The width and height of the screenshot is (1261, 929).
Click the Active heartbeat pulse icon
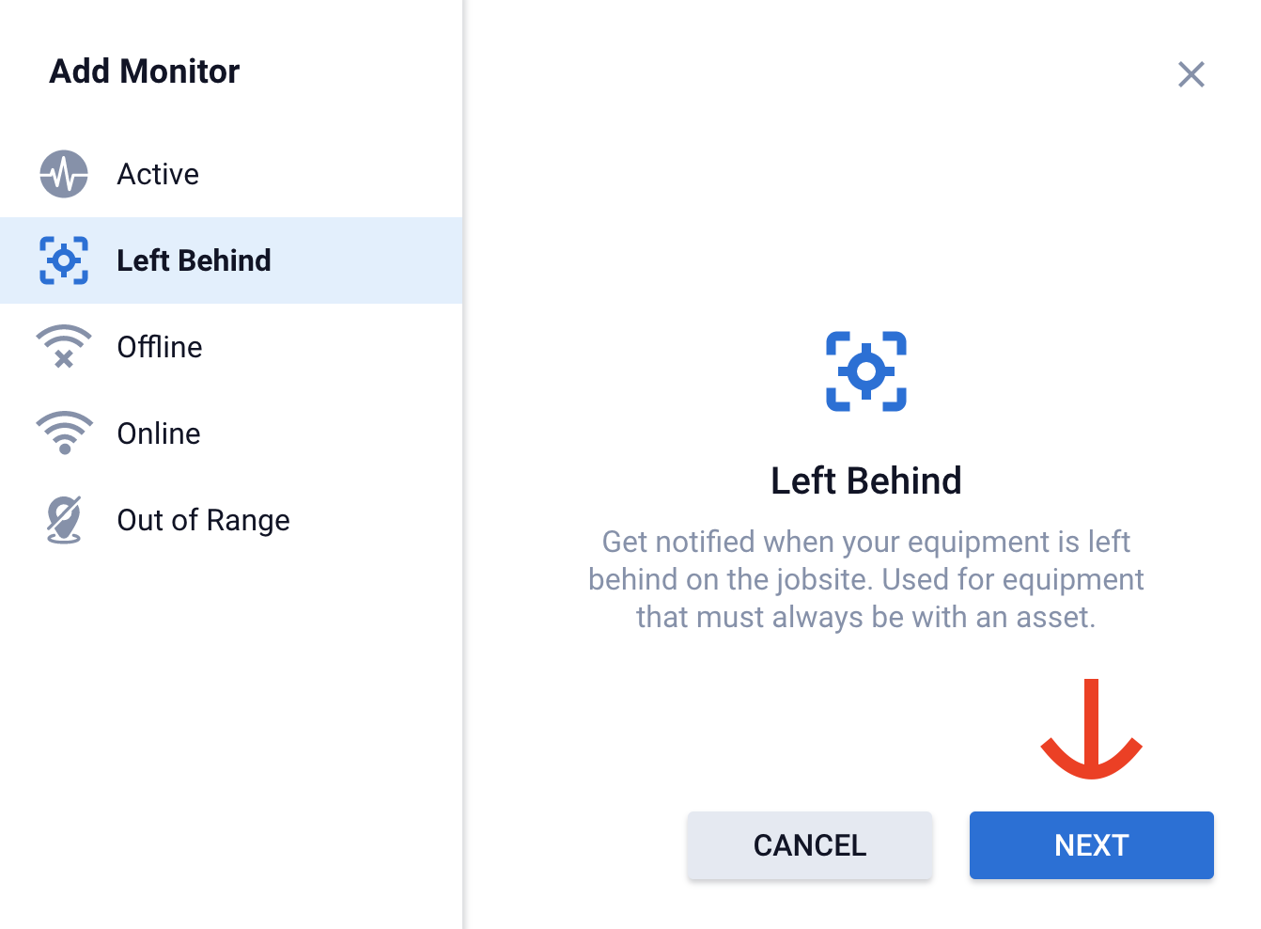tap(64, 174)
